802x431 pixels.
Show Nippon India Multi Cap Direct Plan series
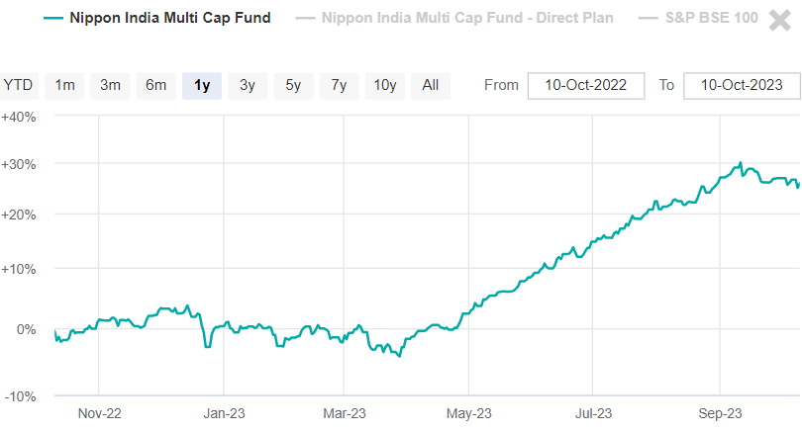467,19
